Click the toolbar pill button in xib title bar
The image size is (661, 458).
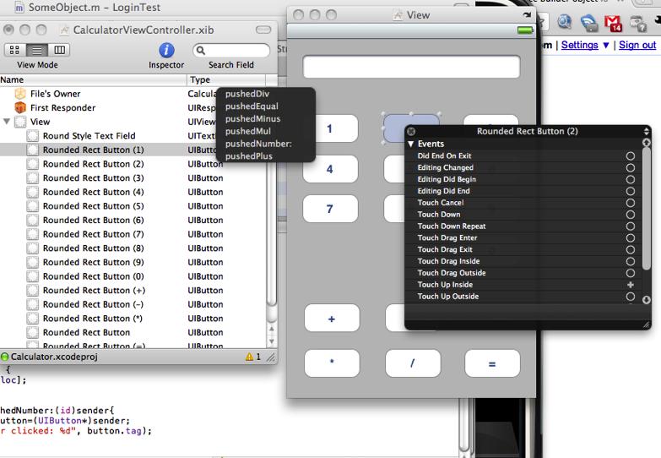(x=263, y=30)
